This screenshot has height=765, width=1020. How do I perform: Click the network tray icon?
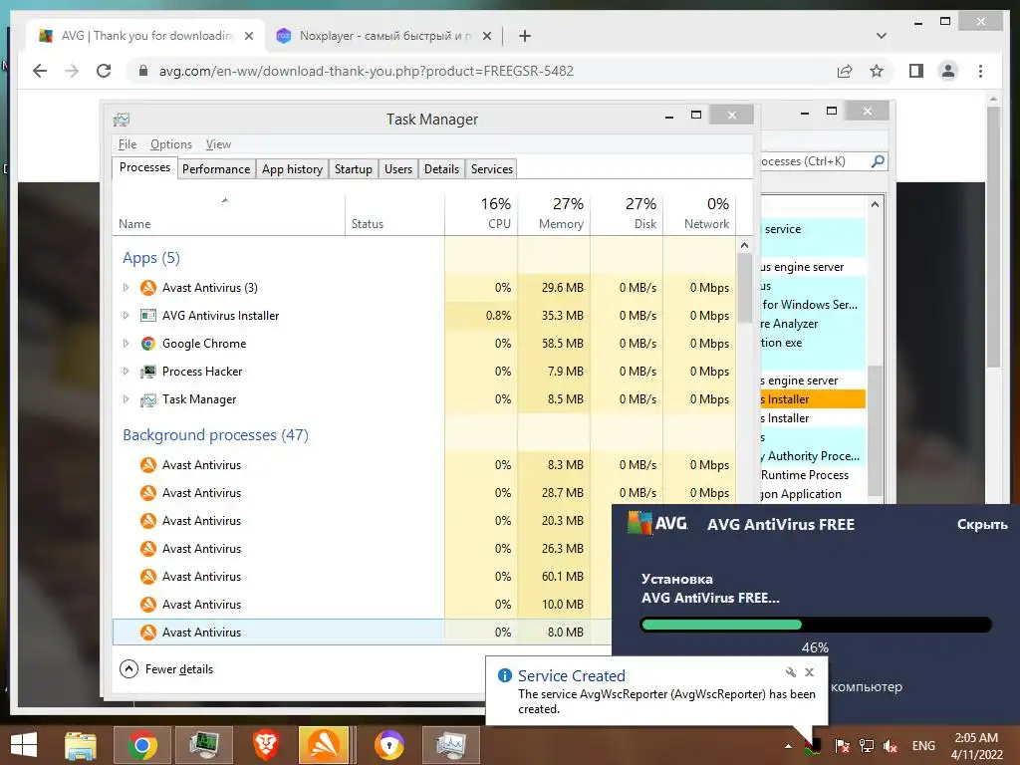pyautogui.click(x=866, y=746)
